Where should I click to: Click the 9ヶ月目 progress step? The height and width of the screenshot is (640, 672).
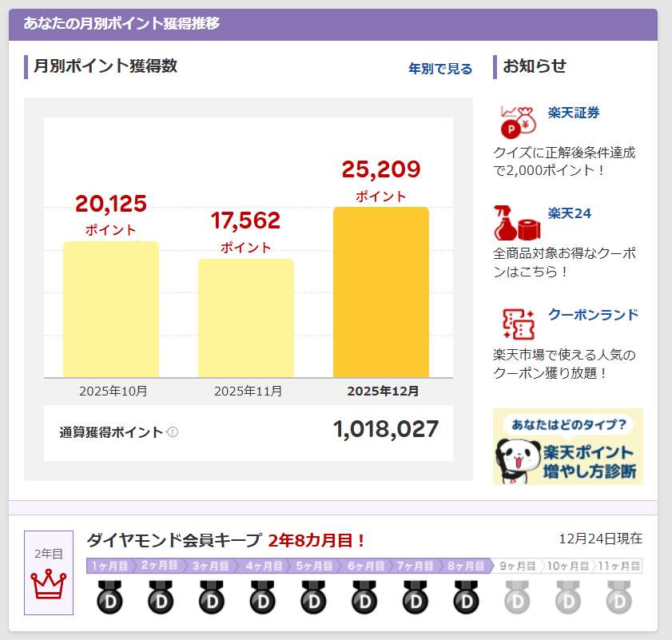point(517,566)
